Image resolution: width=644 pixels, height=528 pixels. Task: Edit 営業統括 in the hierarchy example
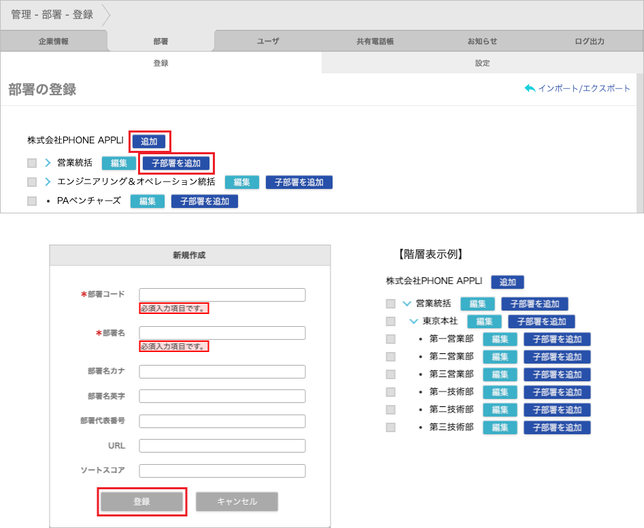[x=477, y=304]
